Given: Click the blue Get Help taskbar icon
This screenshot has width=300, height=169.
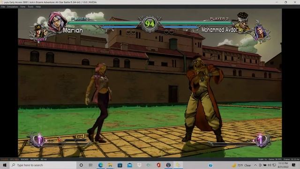Looking at the screenshot, I should (210, 165).
